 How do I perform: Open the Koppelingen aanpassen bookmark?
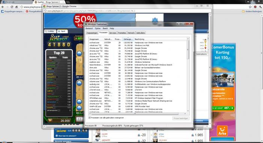[x=12, y=12]
